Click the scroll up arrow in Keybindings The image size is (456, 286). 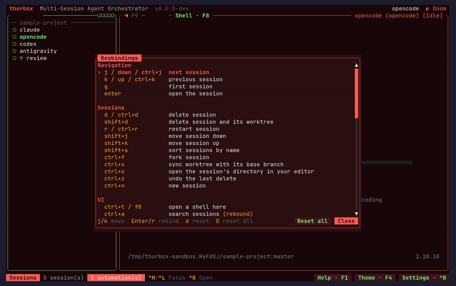point(356,65)
